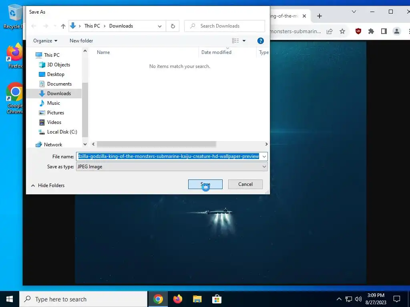
Task: Collapse folders with Hide Folders
Action: 48,185
